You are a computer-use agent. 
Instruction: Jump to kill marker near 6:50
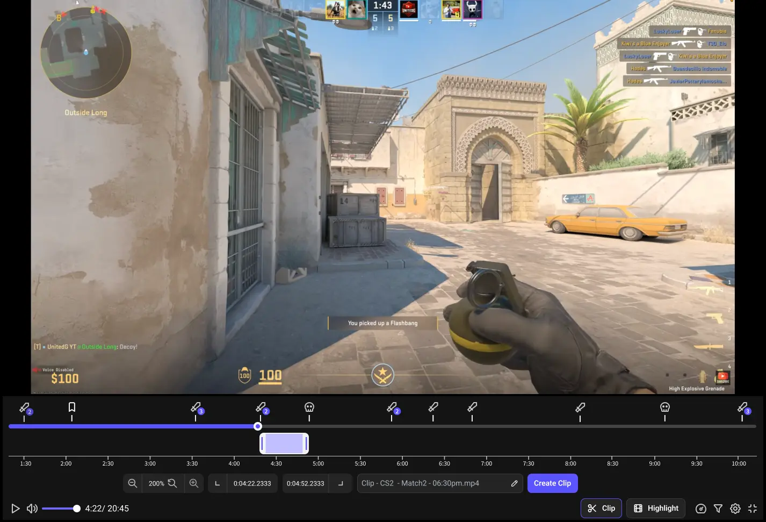[473, 407]
